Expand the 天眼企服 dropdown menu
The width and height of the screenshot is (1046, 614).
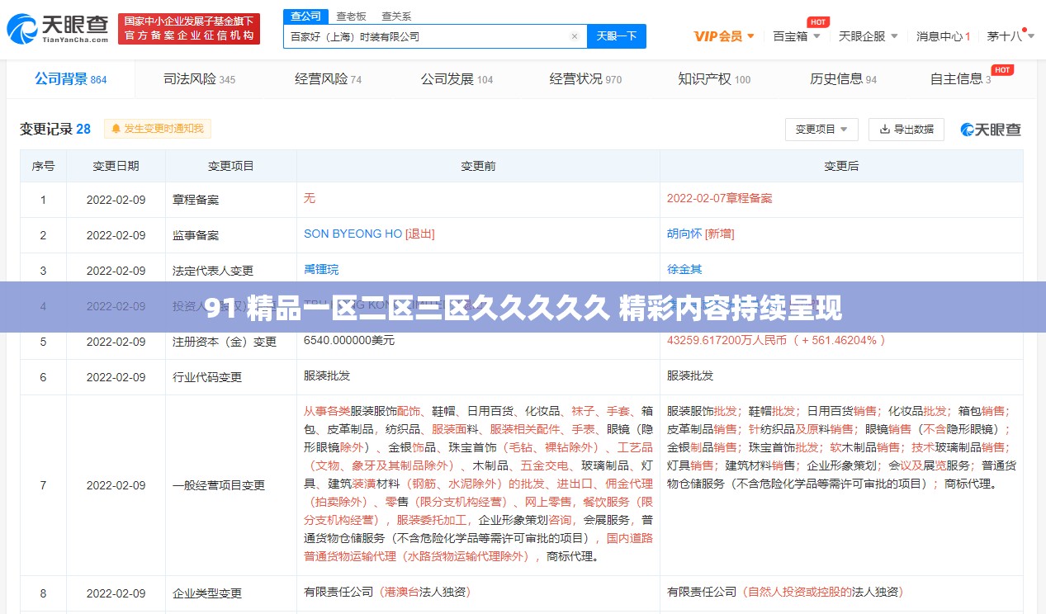pyautogui.click(x=868, y=36)
